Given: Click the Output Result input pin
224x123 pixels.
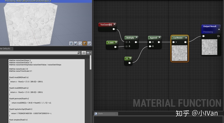Looking at the screenshot, I should [x=203, y=36].
